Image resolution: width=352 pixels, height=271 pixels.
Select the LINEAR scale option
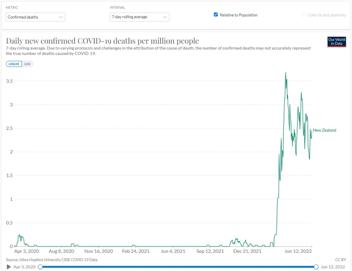14,64
